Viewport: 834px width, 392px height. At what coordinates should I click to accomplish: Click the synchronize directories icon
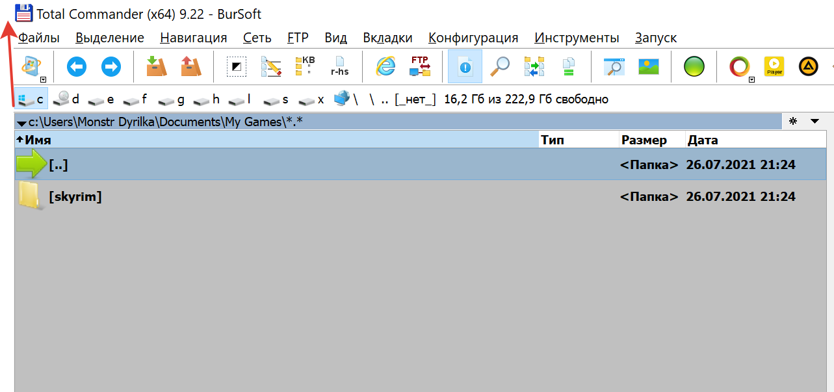pyautogui.click(x=534, y=66)
